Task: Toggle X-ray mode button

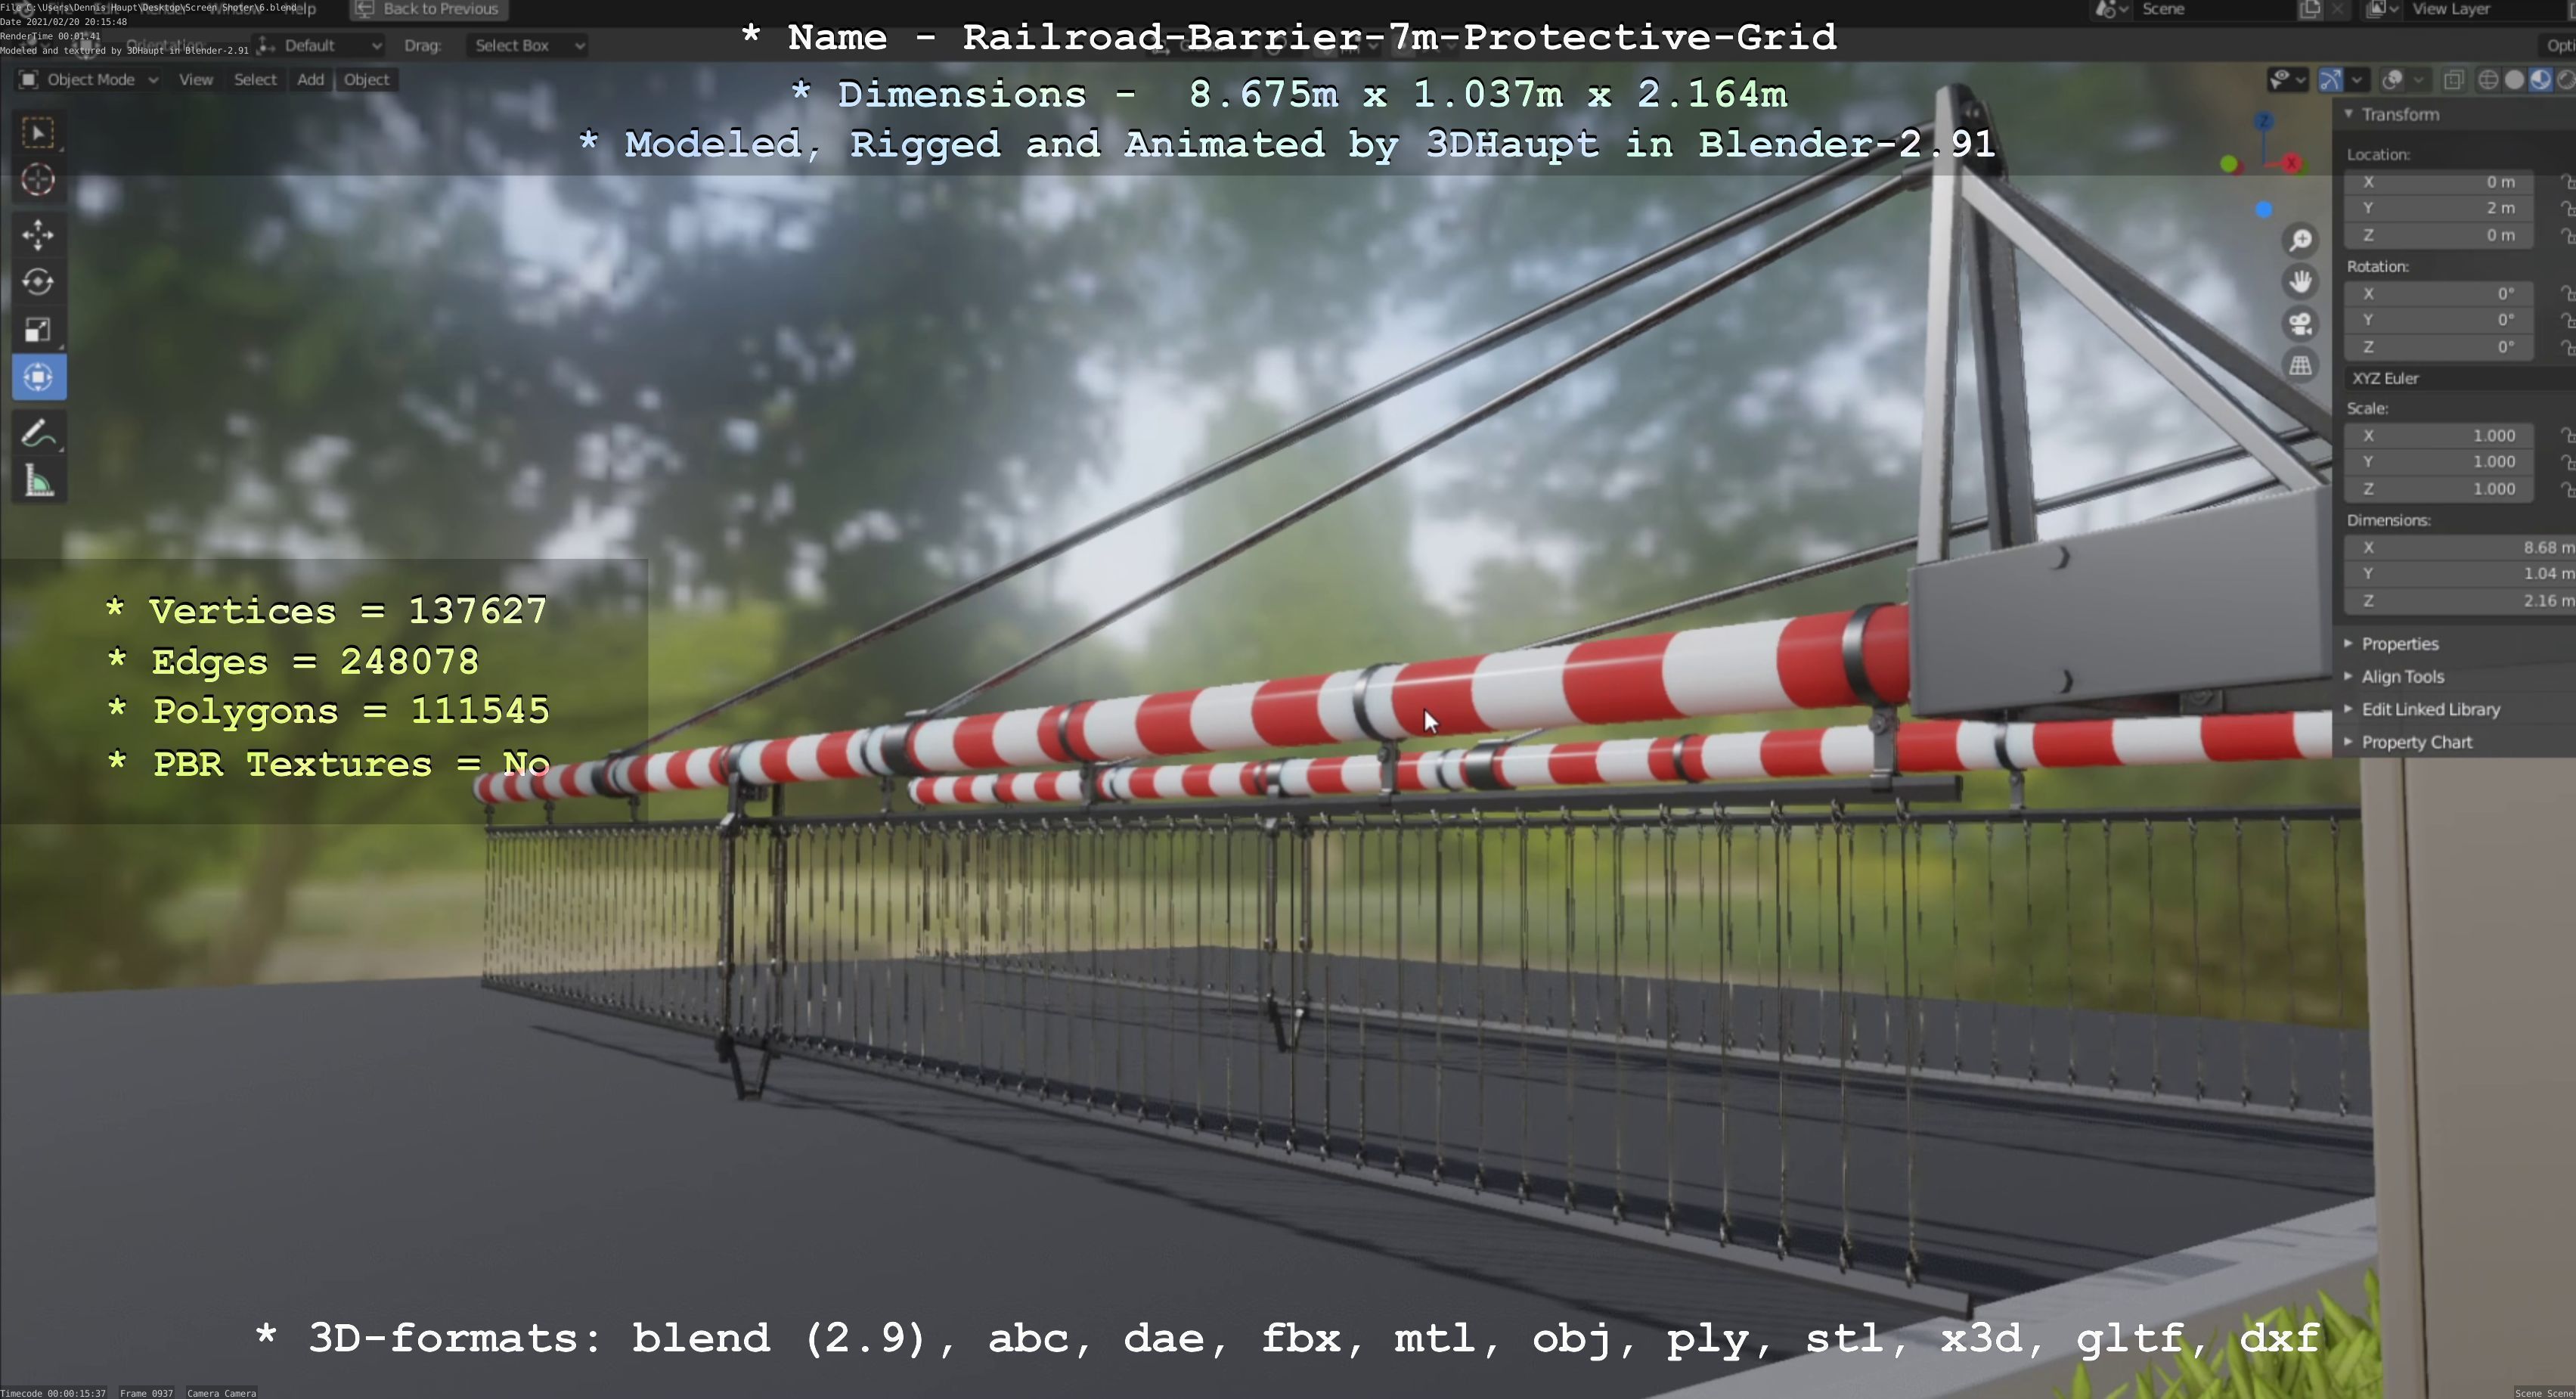Action: tap(2453, 80)
